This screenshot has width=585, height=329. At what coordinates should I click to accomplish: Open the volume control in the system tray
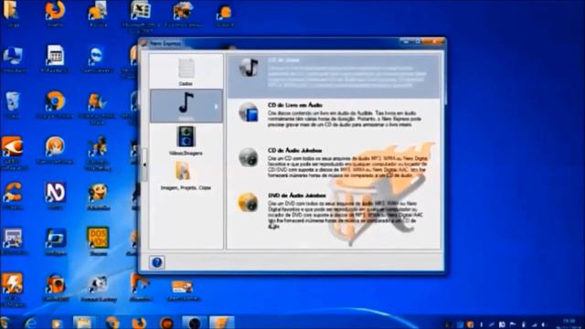[543, 324]
